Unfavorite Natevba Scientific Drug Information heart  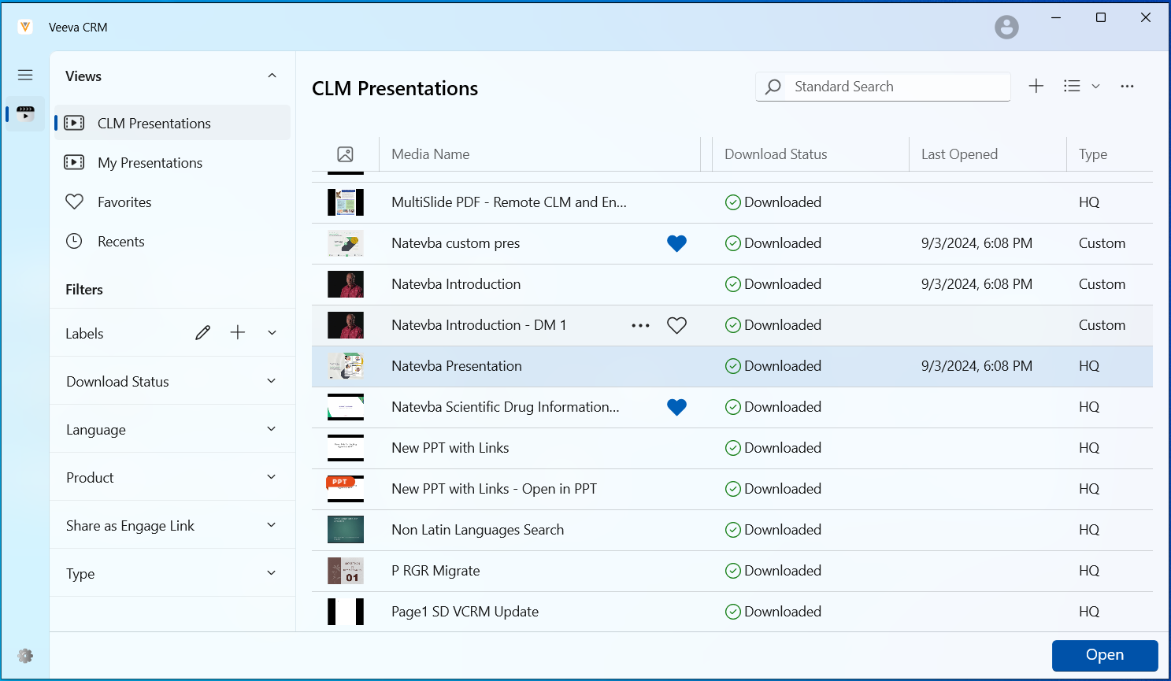[x=676, y=407]
